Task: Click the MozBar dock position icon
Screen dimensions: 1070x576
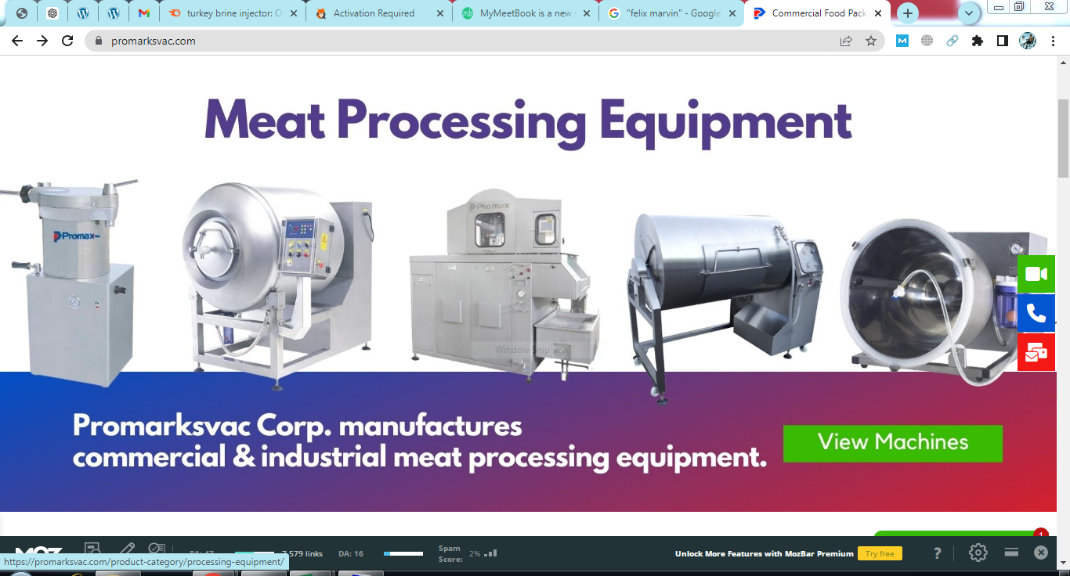Action: click(1011, 553)
